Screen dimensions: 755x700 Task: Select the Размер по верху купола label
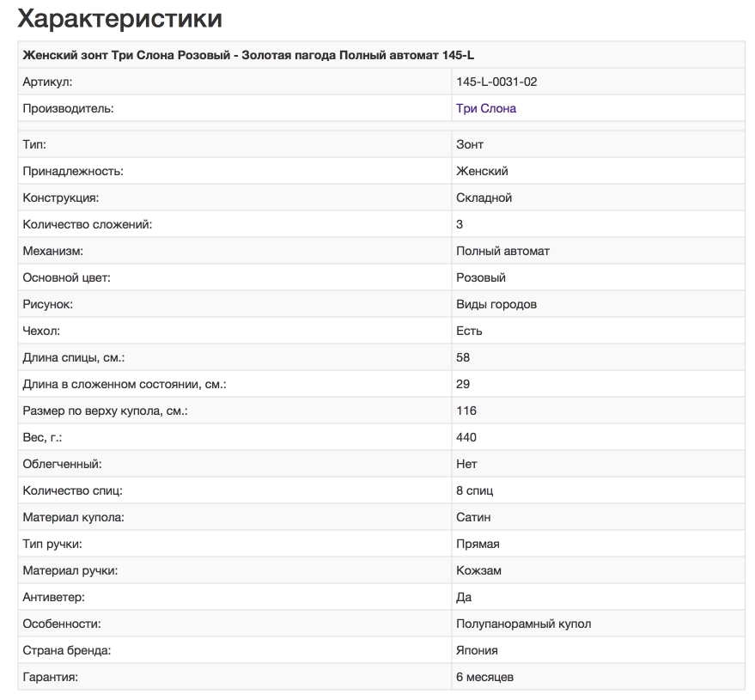point(105,411)
